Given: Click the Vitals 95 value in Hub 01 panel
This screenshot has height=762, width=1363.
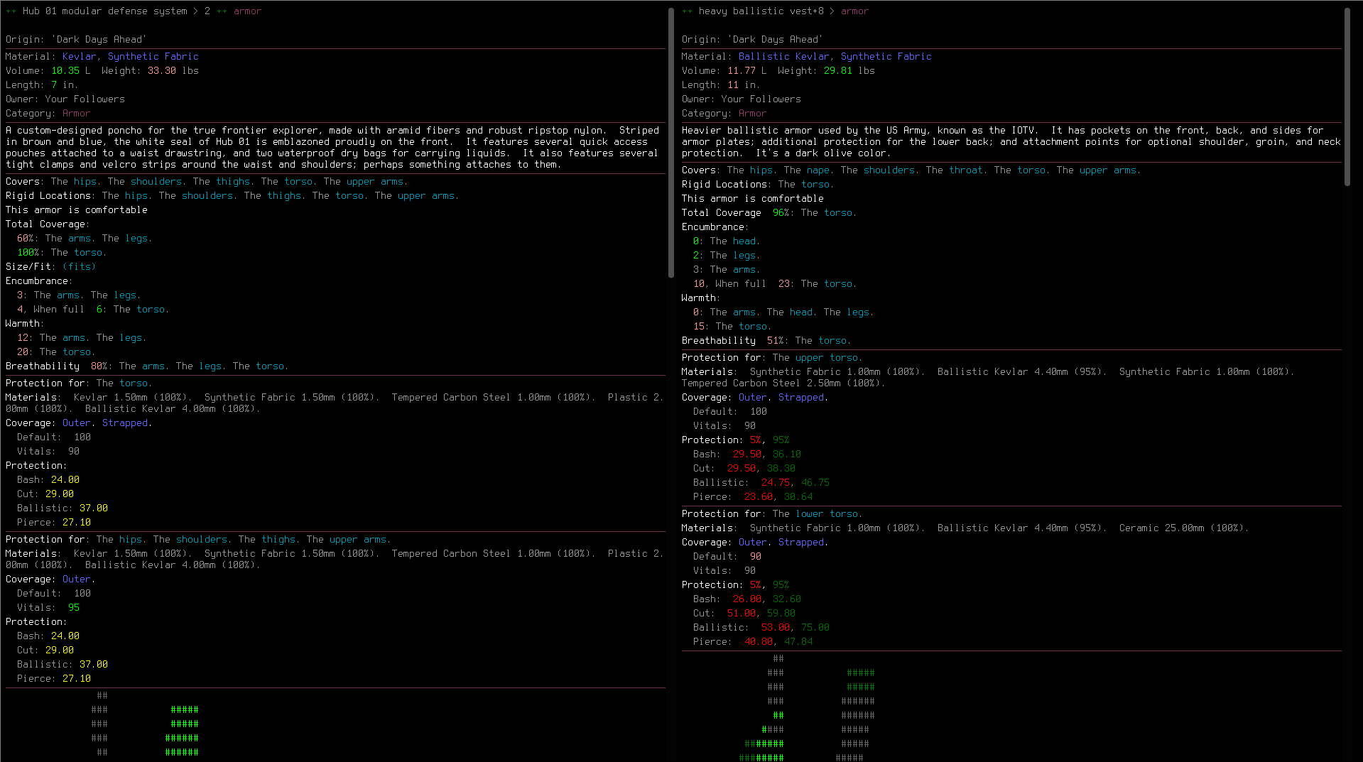Looking at the screenshot, I should [x=74, y=608].
